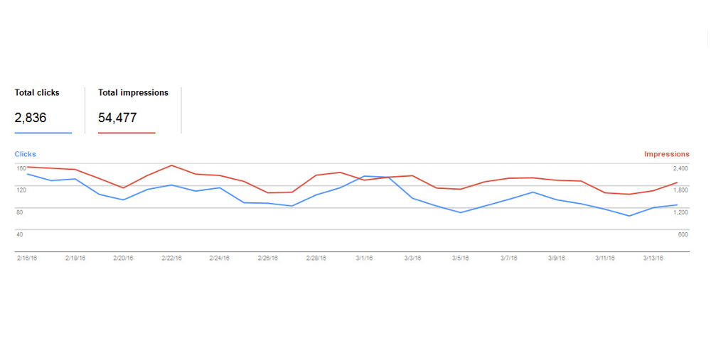This screenshot has width=711, height=355.
Task: Click the 3/13/16 date on the axis
Action: [x=653, y=258]
